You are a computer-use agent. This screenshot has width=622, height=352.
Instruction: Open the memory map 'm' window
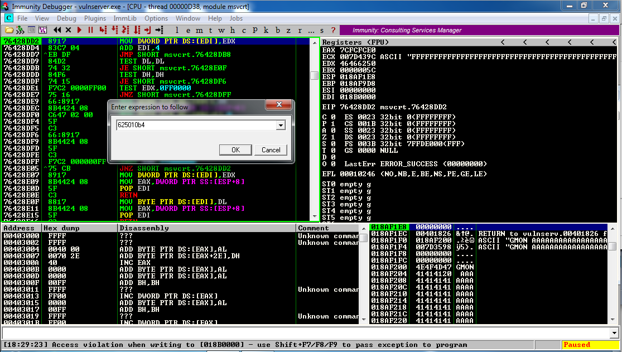[x=198, y=30]
